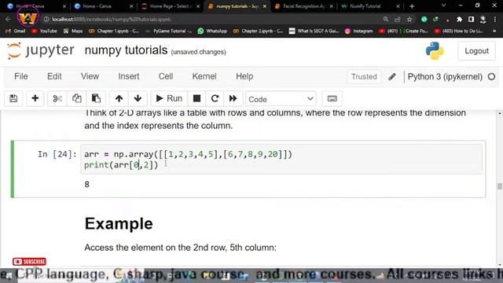Open the cell type Code dropdown
Screen dimensions: 503x283
point(281,99)
